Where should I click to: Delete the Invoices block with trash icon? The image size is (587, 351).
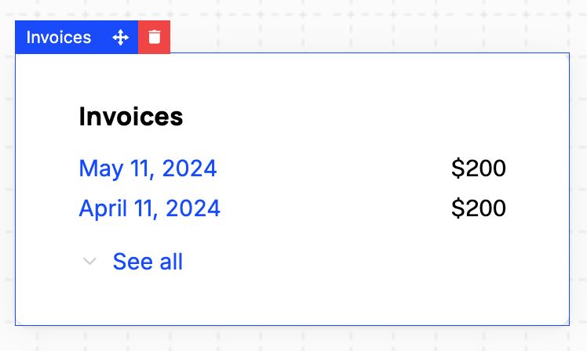coord(154,38)
